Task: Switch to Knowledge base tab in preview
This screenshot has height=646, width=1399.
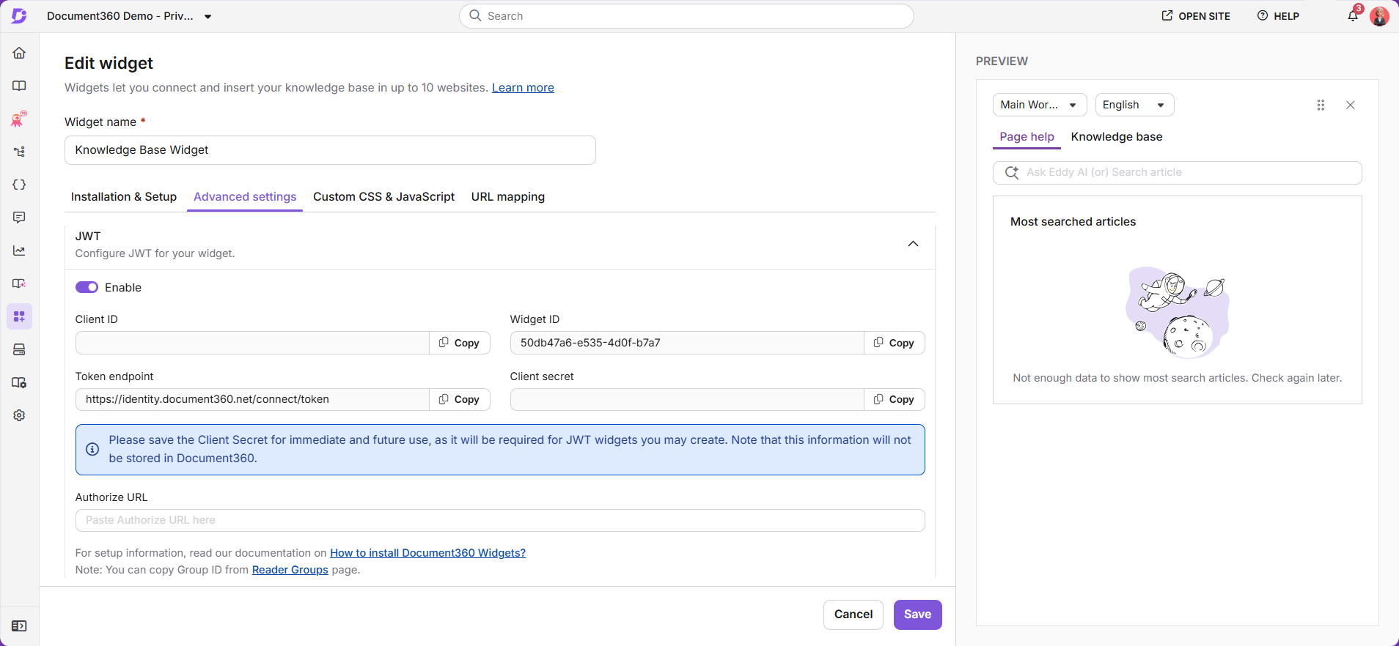Action: [1117, 136]
